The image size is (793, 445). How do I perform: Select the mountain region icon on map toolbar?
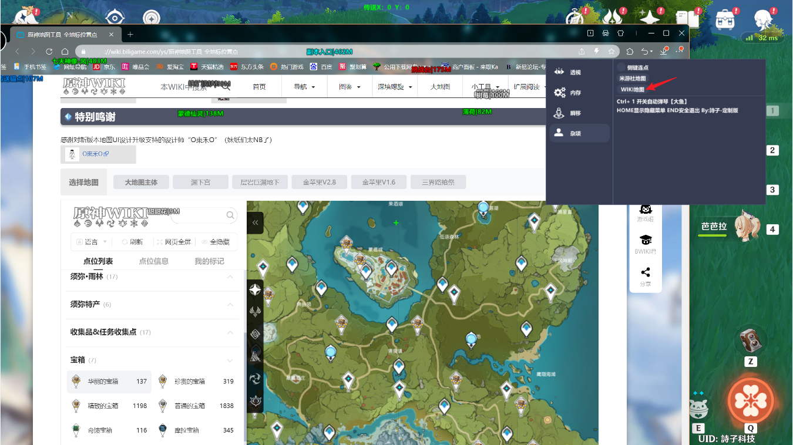(x=255, y=356)
